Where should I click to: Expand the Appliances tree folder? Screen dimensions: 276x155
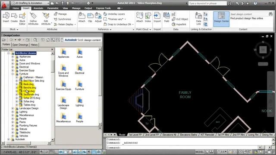[13, 56]
